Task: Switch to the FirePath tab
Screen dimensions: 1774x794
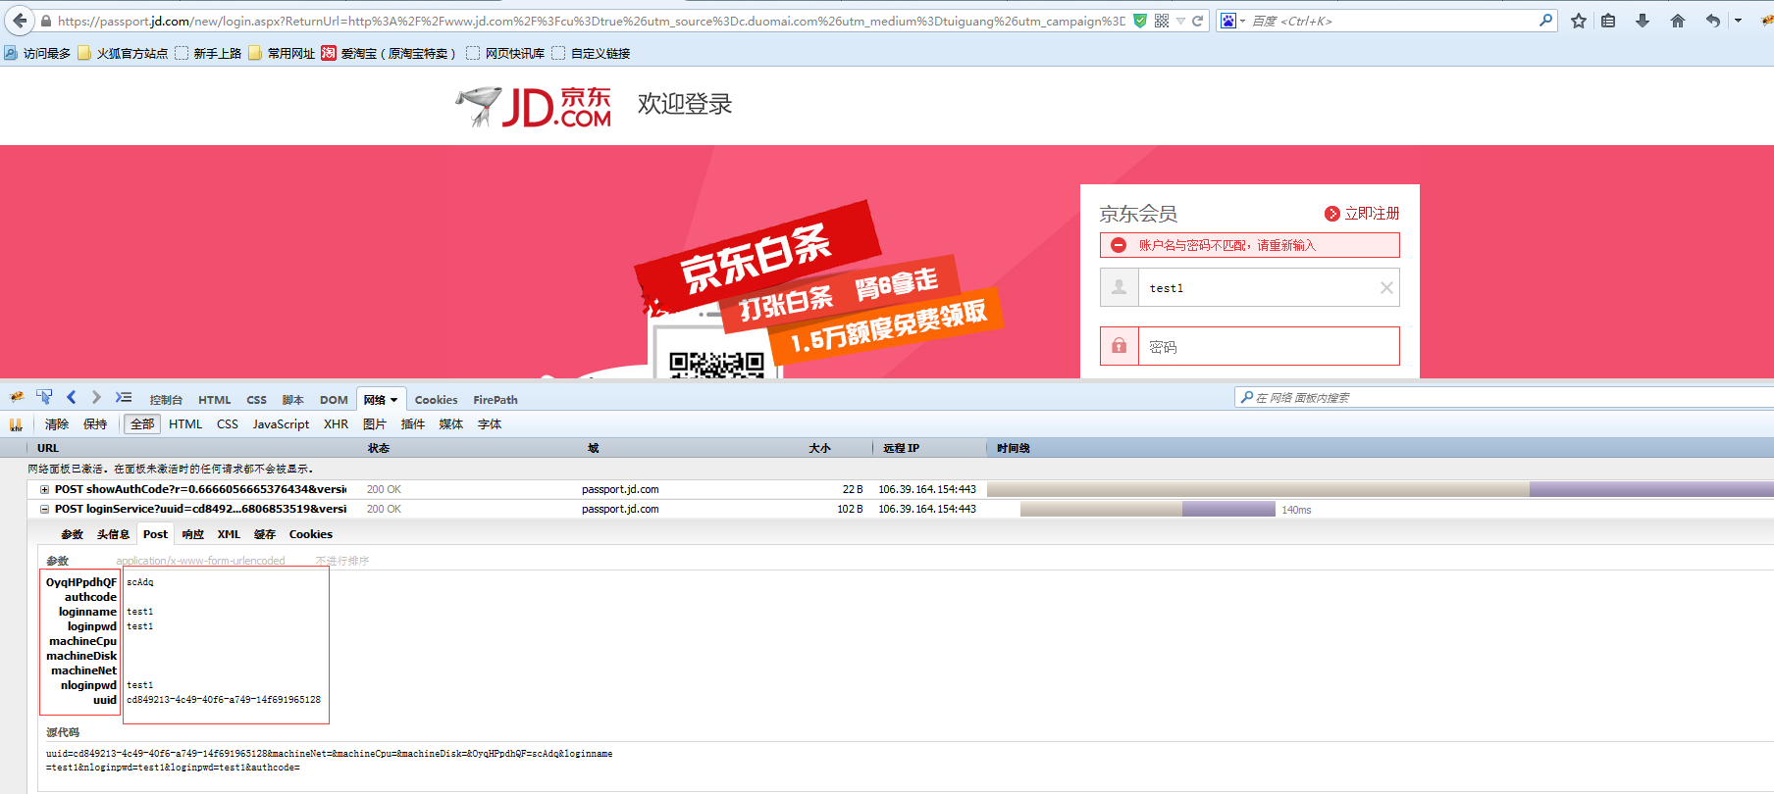Action: coord(496,400)
